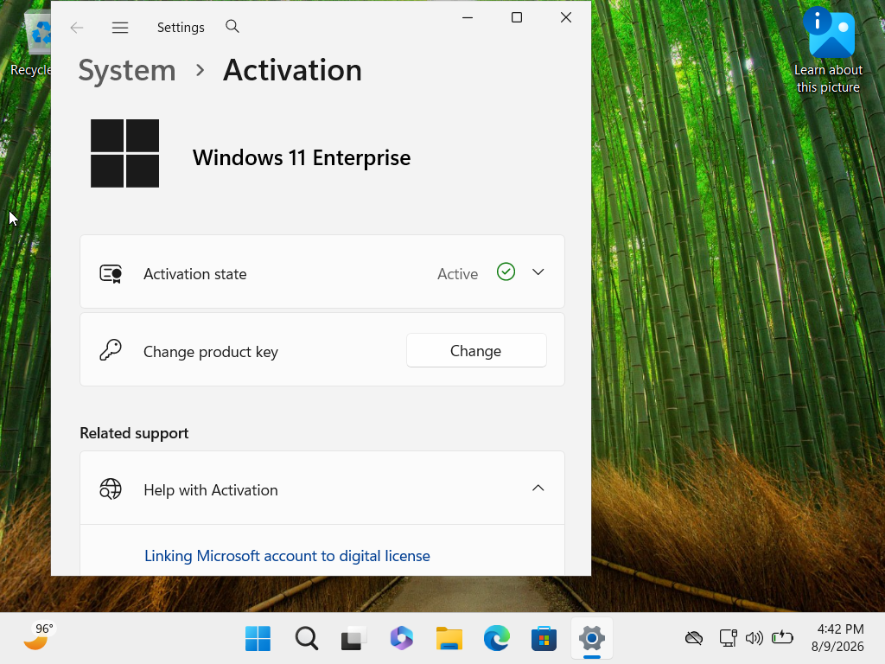The image size is (885, 664).
Task: Open the Start menu from the taskbar
Action: coord(258,639)
